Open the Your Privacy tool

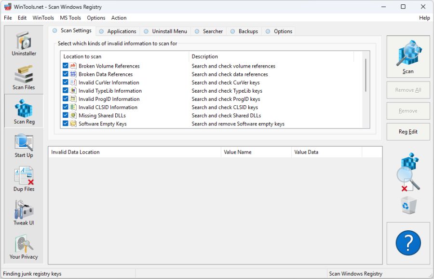pos(23,247)
